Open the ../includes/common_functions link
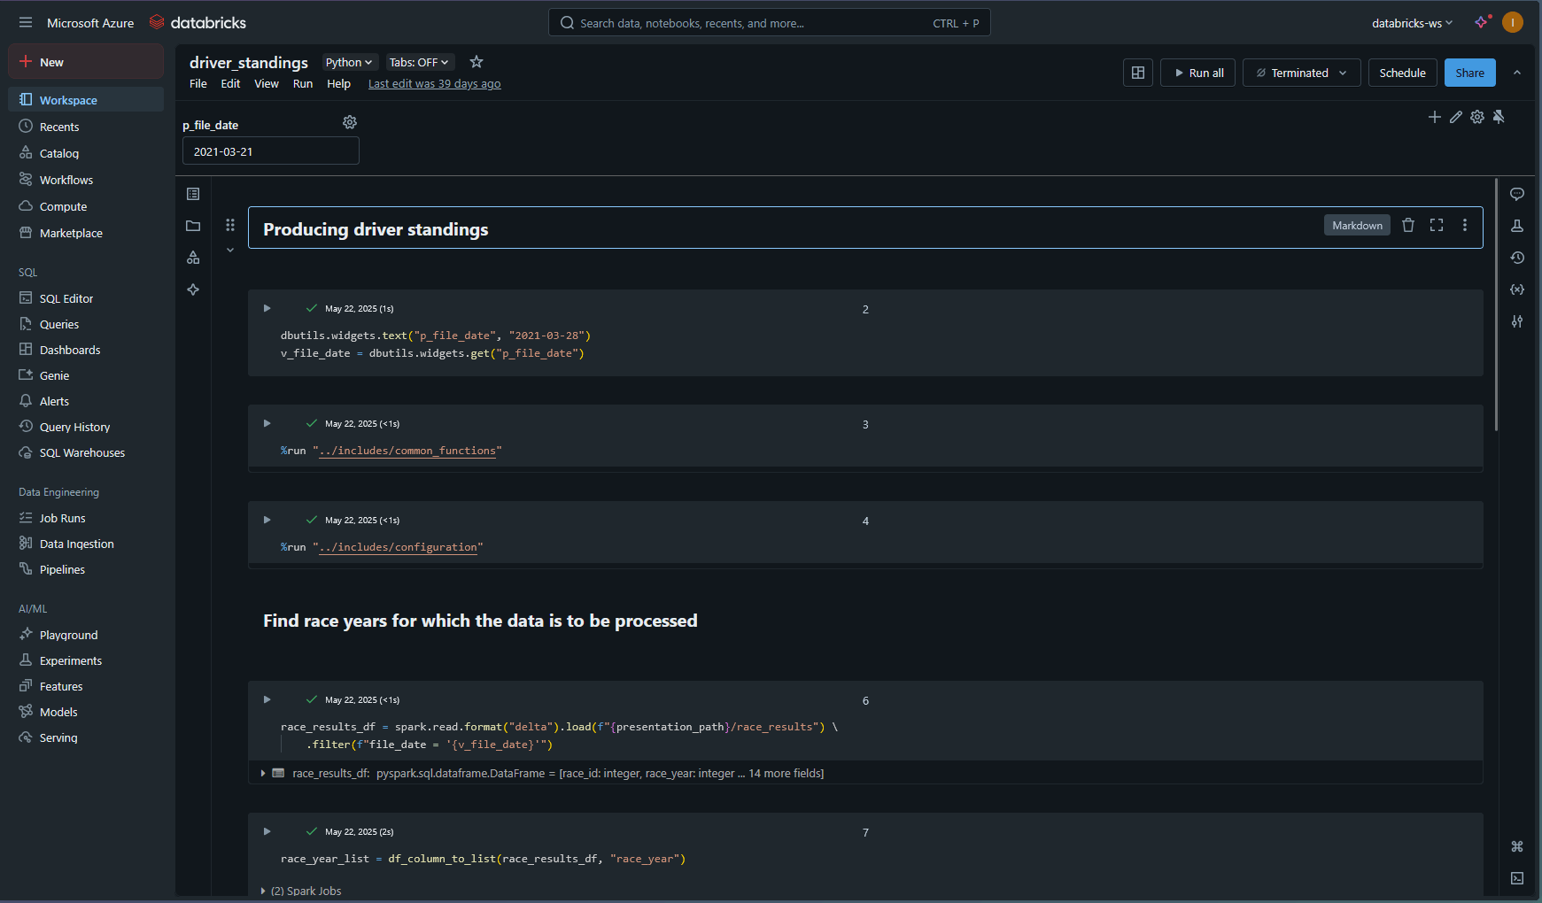The image size is (1542, 903). pyautogui.click(x=407, y=451)
